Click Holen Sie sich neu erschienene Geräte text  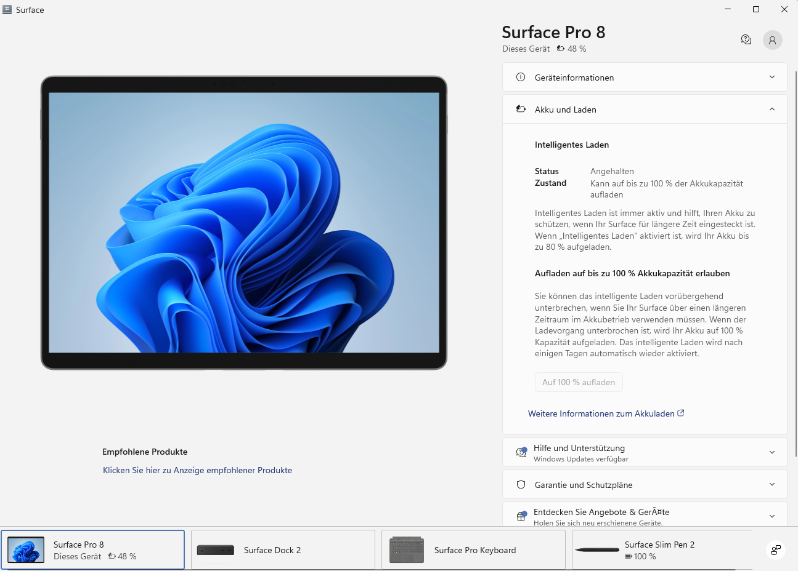tap(598, 523)
